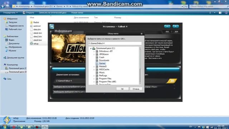Click the change view icon in Explorer toolbar
The image size is (229, 129).
[x=210, y=13]
